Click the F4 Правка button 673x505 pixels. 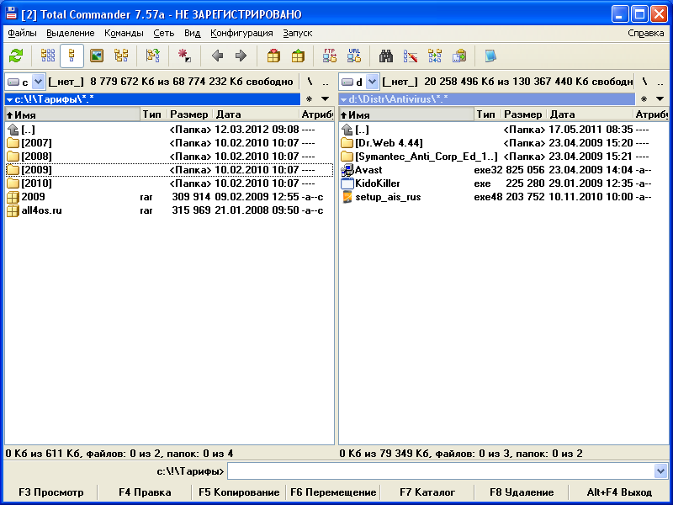(x=145, y=492)
